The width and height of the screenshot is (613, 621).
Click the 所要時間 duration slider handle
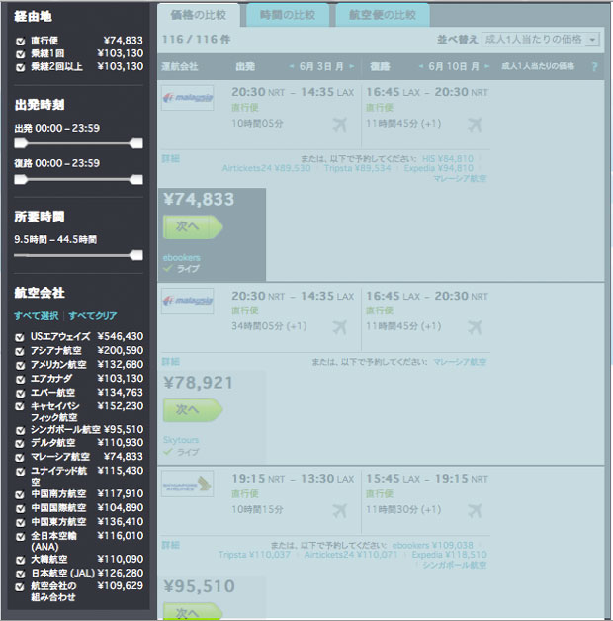(x=136, y=255)
